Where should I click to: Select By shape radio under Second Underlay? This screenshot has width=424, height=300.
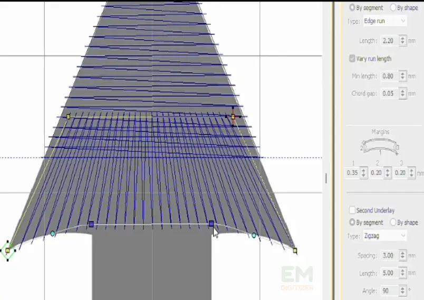click(393, 222)
